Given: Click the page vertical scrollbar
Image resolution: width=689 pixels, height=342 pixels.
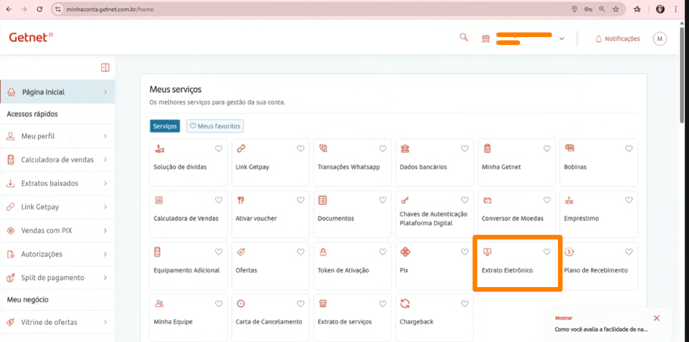Looking at the screenshot, I should 680,75.
